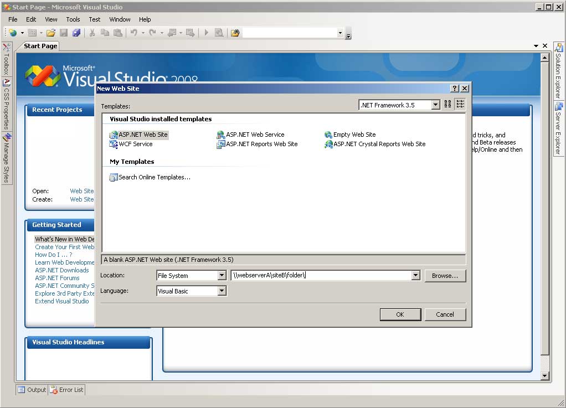This screenshot has height=408, width=566.
Task: Select the Start Page tab
Action: 40,46
